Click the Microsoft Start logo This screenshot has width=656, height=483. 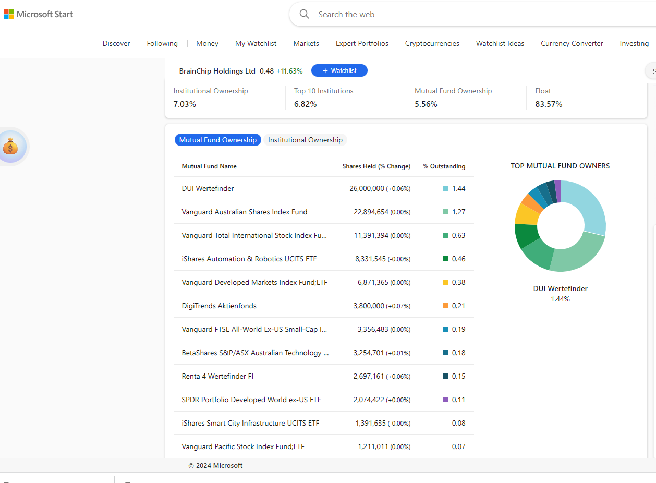click(x=39, y=14)
